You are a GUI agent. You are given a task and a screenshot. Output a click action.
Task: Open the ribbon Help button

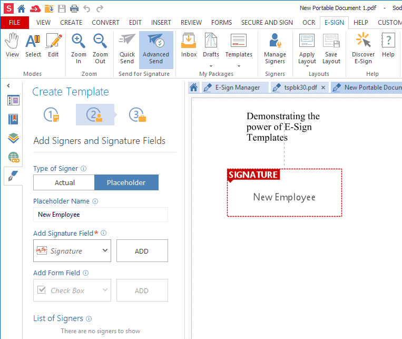(x=388, y=45)
